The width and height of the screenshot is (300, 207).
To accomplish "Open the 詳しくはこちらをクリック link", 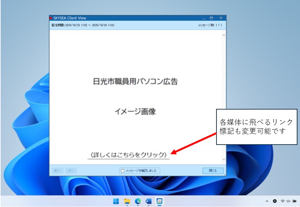I will (129, 155).
